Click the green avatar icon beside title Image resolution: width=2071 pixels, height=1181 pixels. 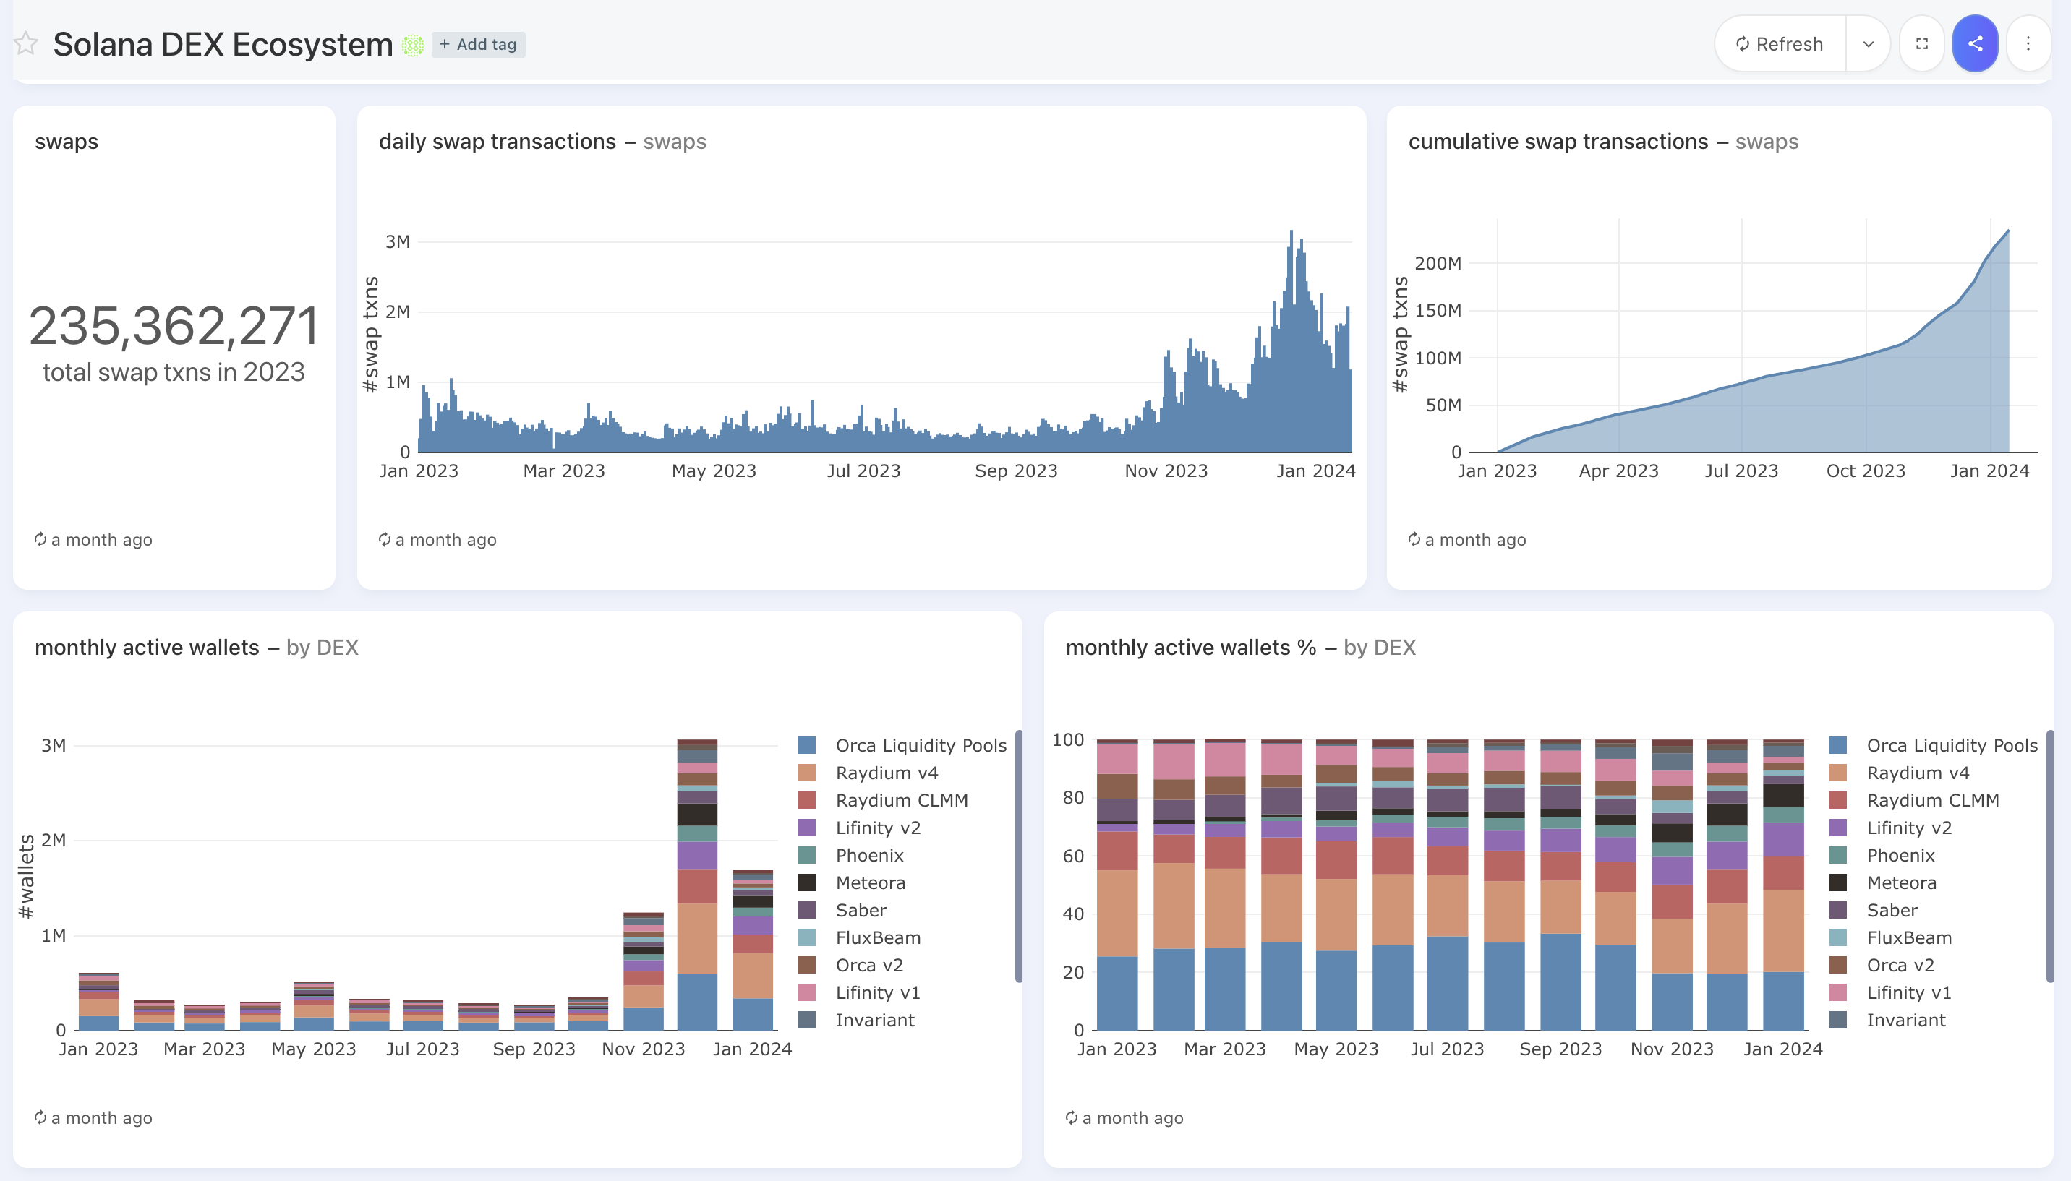coord(413,45)
